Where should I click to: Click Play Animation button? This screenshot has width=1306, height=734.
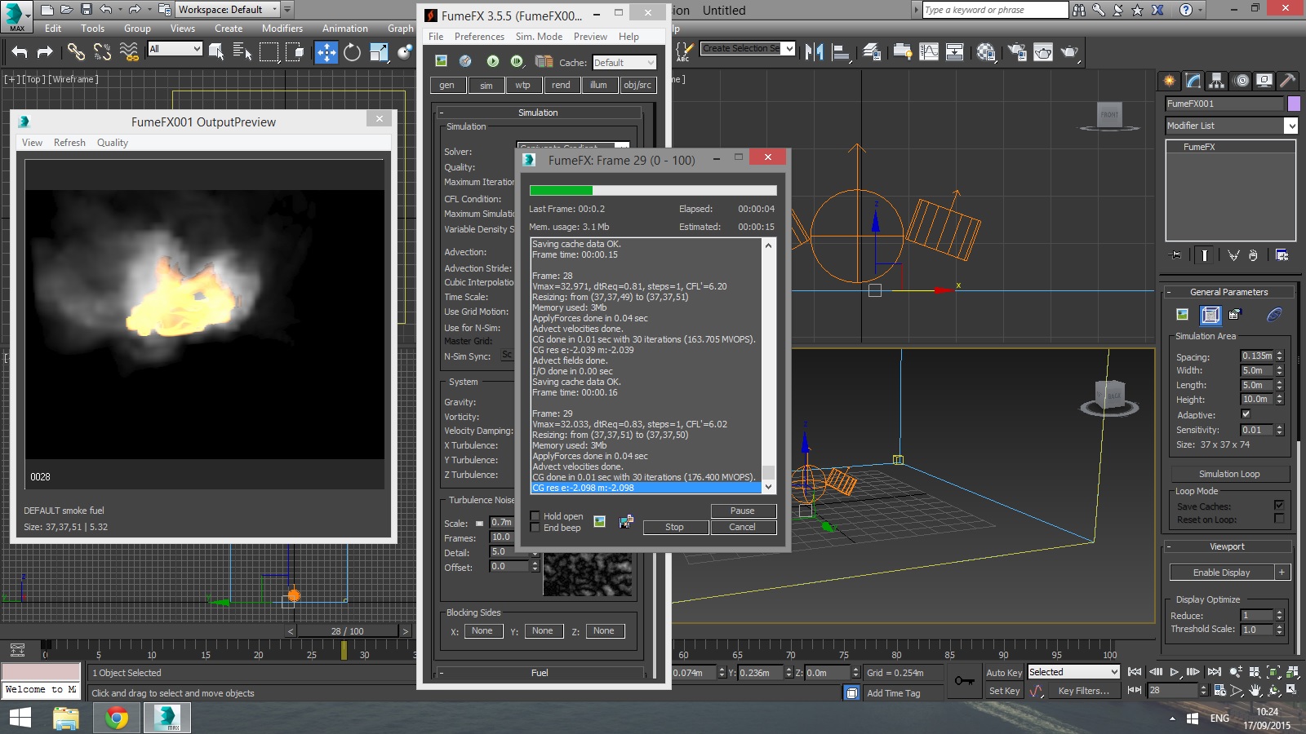1175,672
